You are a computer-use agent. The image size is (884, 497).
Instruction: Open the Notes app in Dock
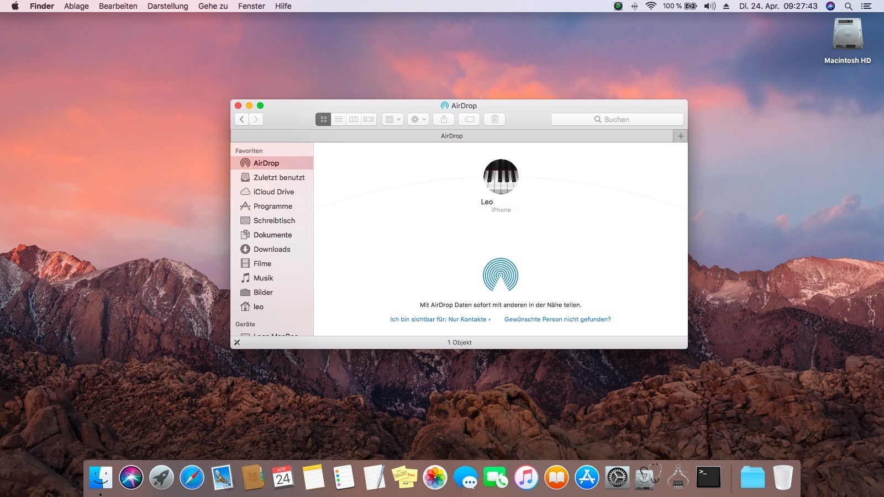coord(313,477)
